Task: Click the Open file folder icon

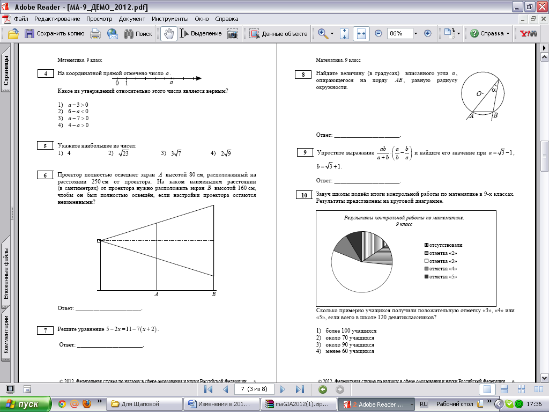Action: tap(13, 34)
